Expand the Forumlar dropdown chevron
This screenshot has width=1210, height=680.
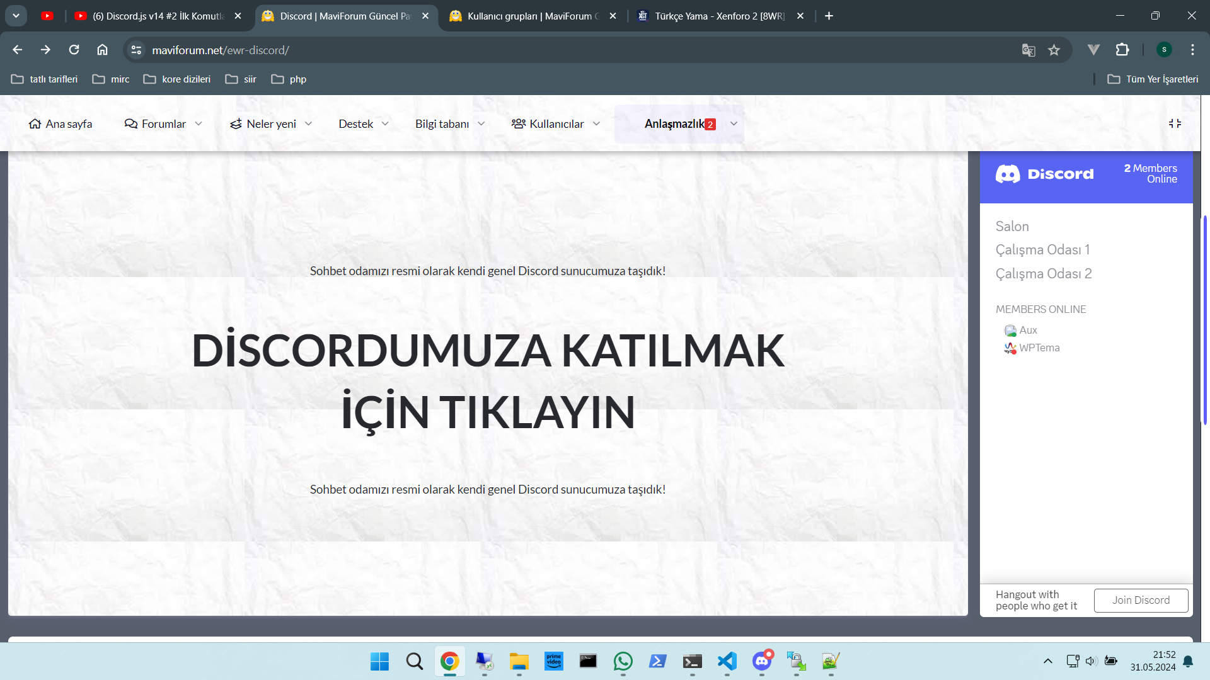tap(199, 124)
